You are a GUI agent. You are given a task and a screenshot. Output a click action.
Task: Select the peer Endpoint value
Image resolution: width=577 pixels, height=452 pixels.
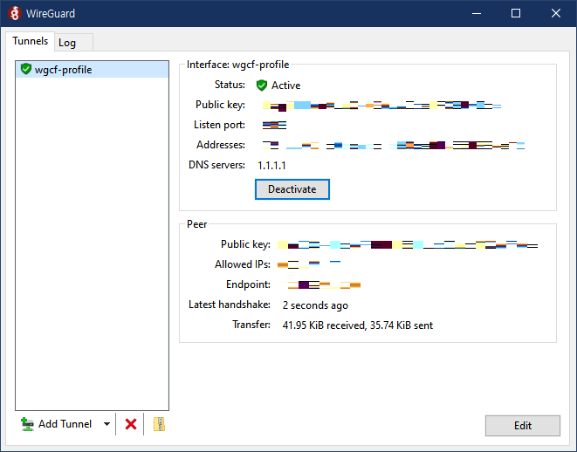[319, 284]
